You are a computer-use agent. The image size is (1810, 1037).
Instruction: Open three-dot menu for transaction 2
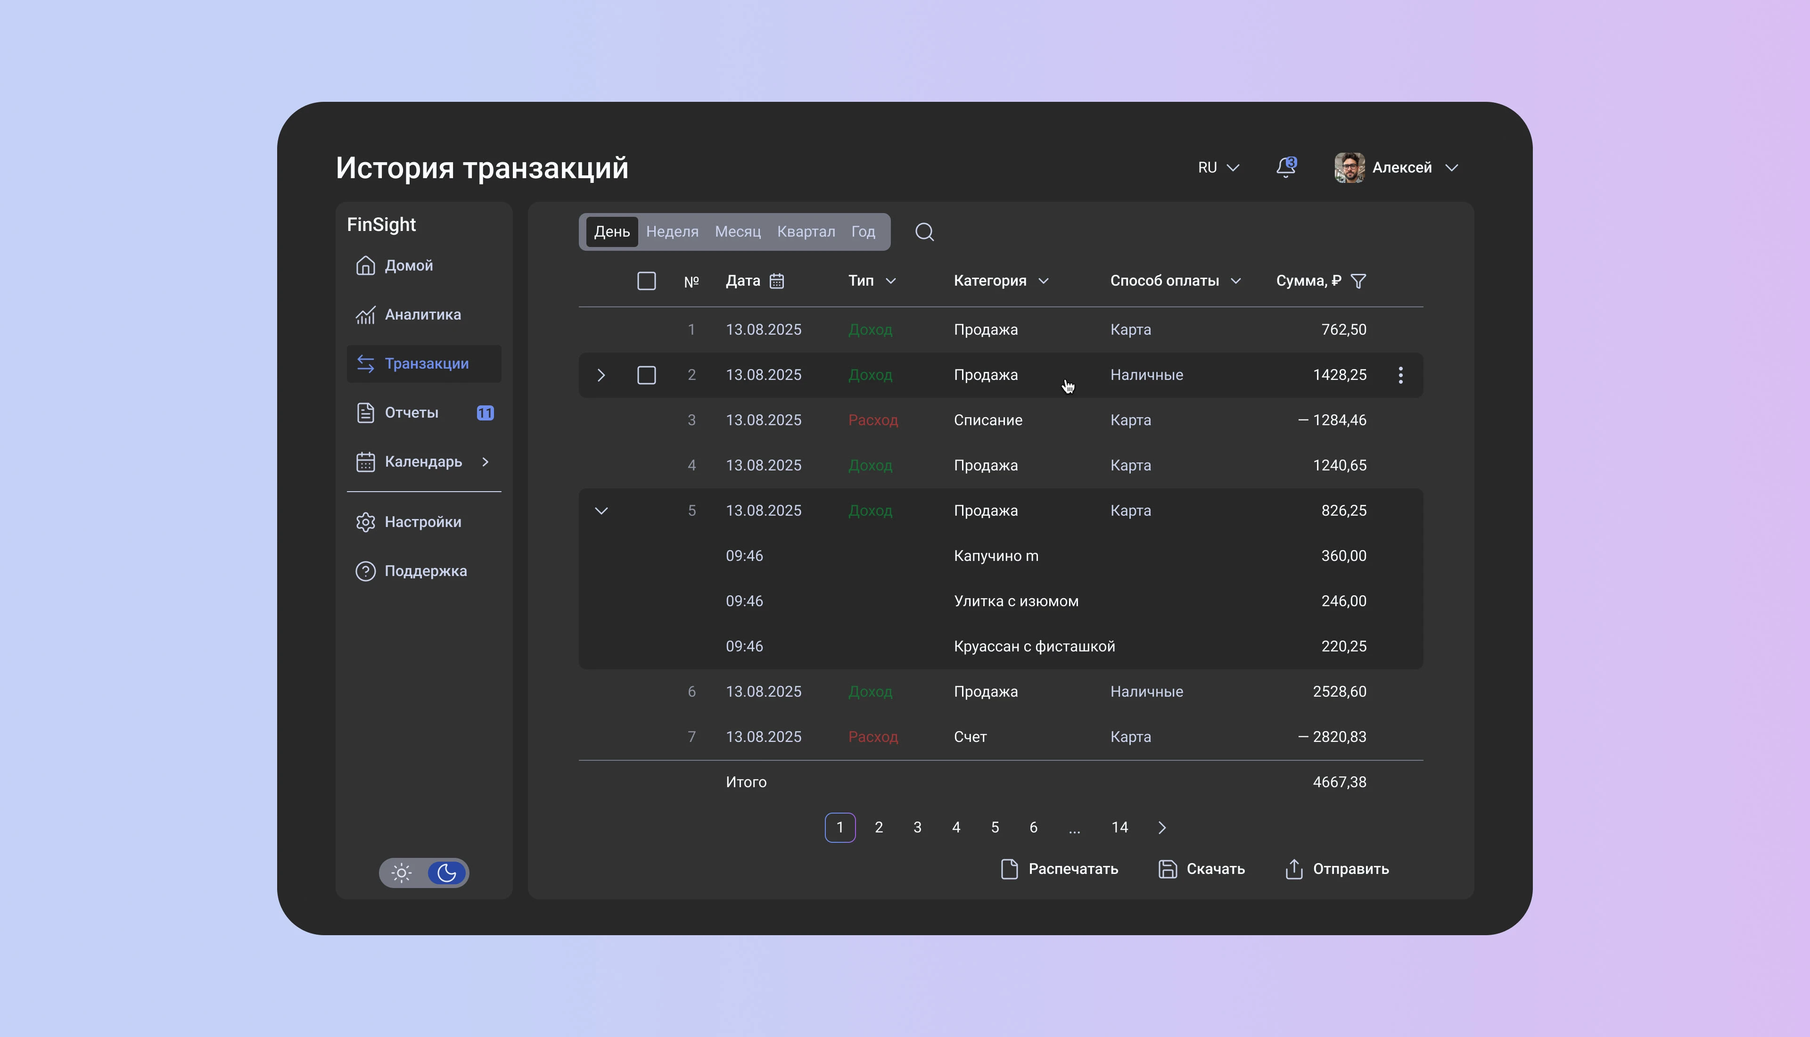point(1400,375)
